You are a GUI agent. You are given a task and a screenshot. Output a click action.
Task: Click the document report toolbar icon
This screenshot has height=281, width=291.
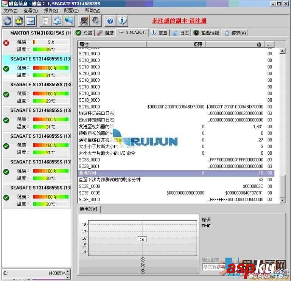pyautogui.click(x=45, y=21)
